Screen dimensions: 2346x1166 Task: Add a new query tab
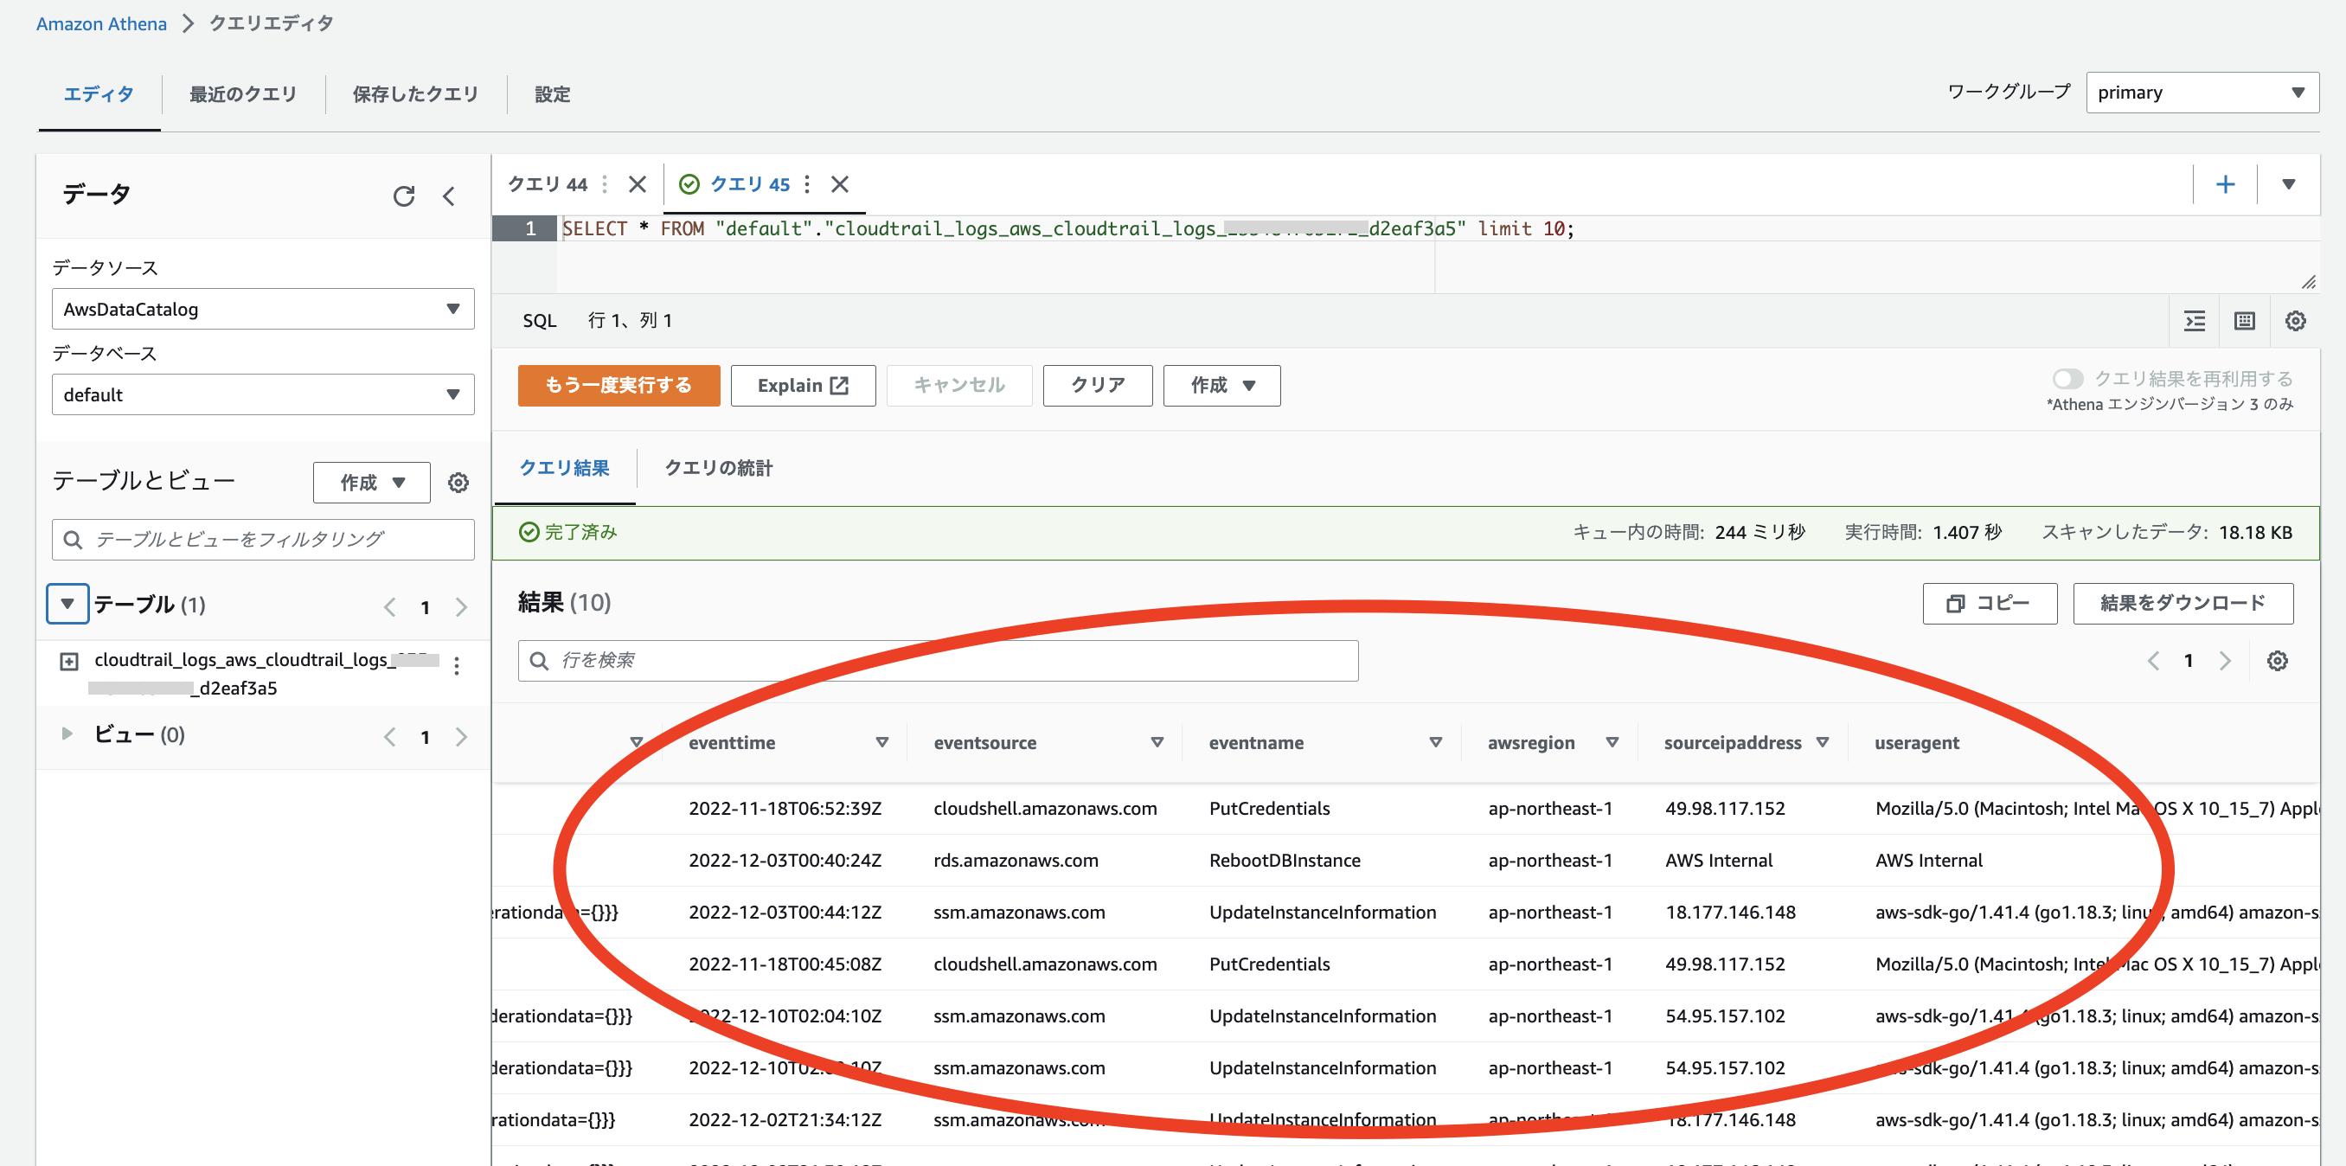pos(2225,185)
